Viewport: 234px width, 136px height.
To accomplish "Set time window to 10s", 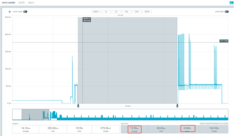I will pyautogui.click(x=127, y=12).
